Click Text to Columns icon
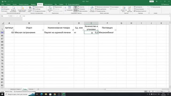 point(92,9)
